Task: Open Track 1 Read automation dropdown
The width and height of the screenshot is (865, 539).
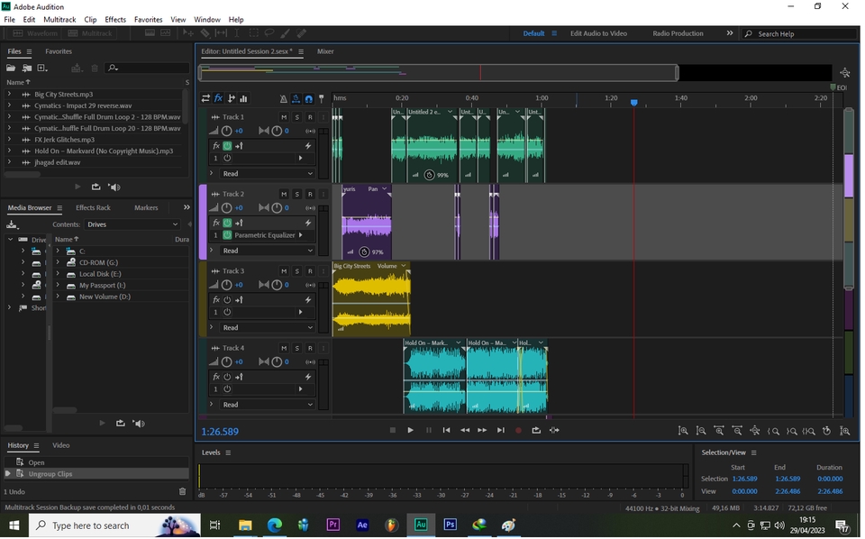Action: (x=268, y=173)
